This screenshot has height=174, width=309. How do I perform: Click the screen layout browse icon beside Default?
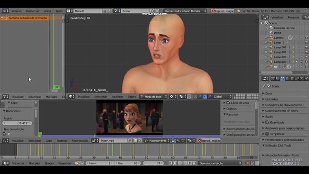click(70, 11)
